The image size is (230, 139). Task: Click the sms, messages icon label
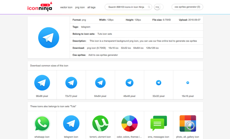[x=158, y=137]
